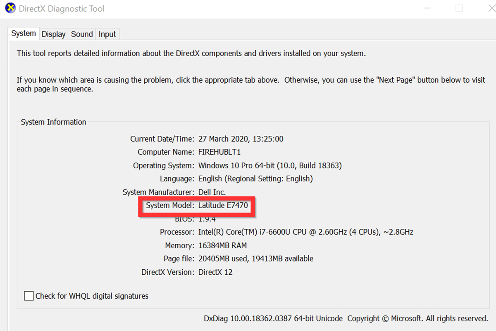
Task: Click the Operating System field label
Action: click(x=163, y=165)
